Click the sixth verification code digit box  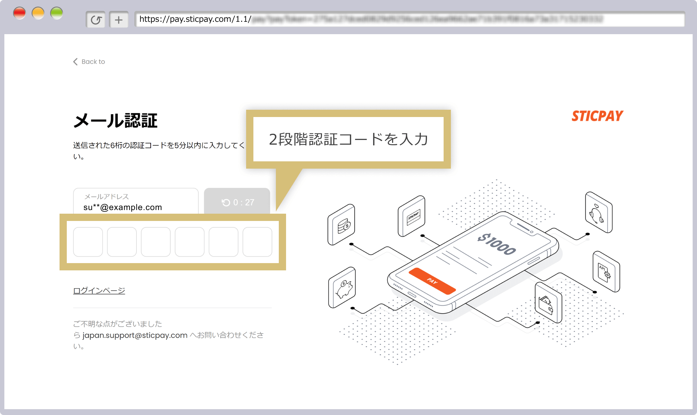(x=257, y=242)
